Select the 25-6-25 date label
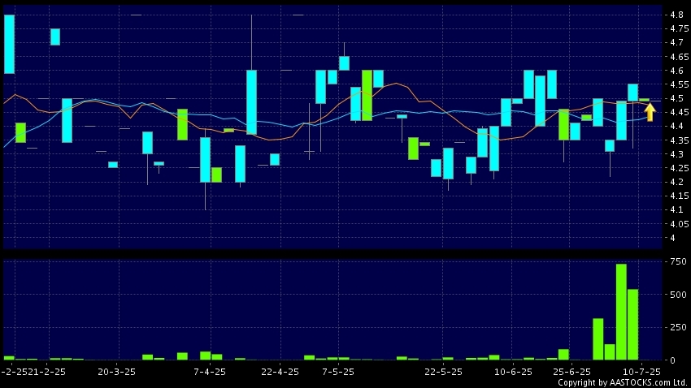The height and width of the screenshot is (388, 691). tap(571, 372)
